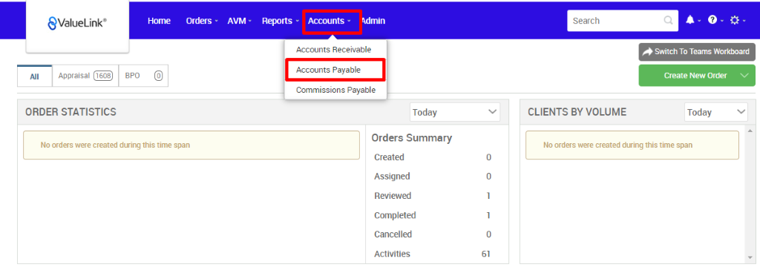This screenshot has height=276, width=760.
Task: Click the no orders message in Order Statistics
Action: [x=191, y=145]
